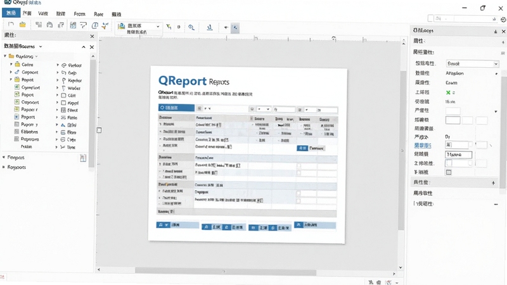Collapse the bottom properties section with the minus sign

496,204
